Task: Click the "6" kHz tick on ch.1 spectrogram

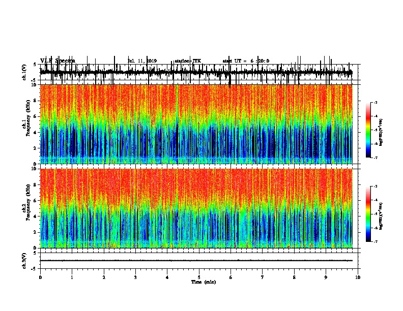Action: tap(36, 116)
